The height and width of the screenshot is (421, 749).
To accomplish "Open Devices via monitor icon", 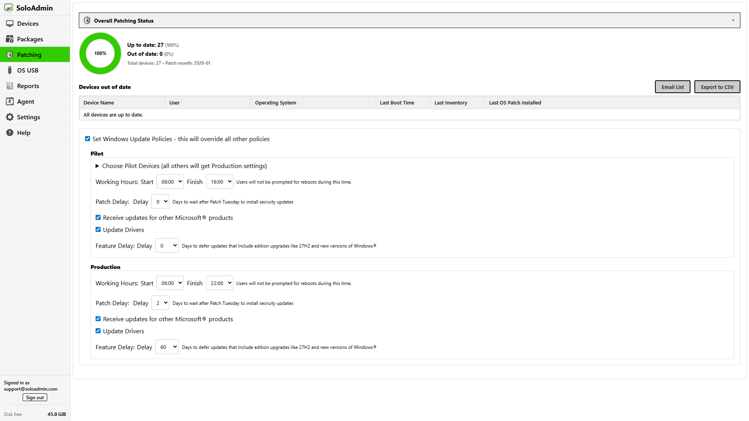I will (x=10, y=23).
